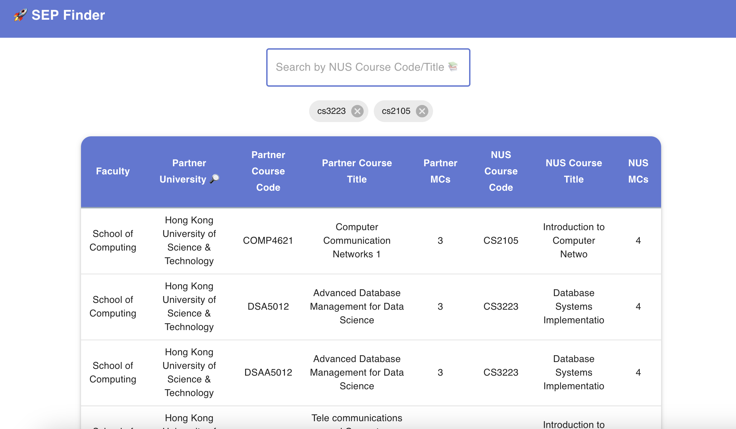The width and height of the screenshot is (736, 429).
Task: Select the DSAA5012 course code cell
Action: (268, 373)
